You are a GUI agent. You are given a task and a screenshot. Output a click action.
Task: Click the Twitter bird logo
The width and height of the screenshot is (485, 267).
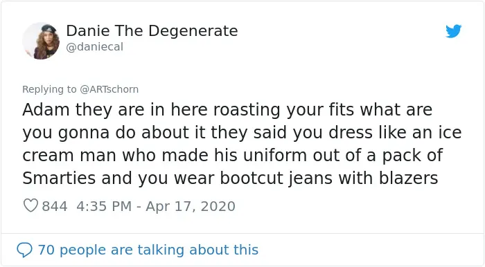point(453,31)
